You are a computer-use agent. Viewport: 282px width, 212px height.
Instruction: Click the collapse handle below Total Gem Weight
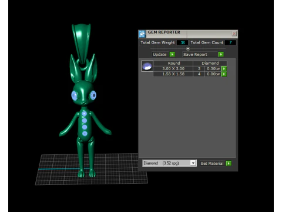(188, 48)
